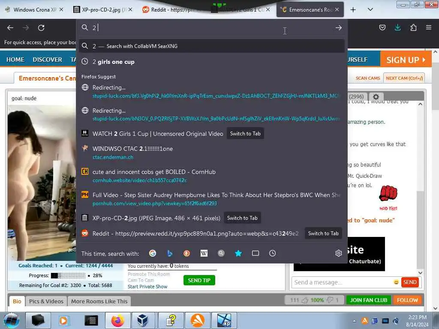Open the Bio tab
This screenshot has height=329, width=439.
[17, 301]
